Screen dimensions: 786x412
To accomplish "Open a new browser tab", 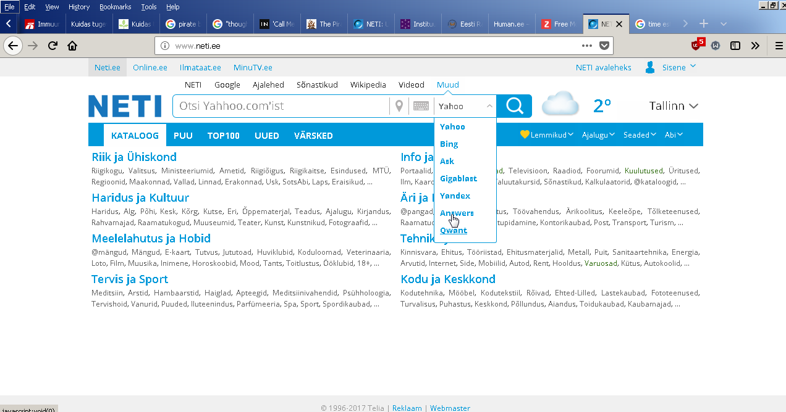I will click(703, 23).
